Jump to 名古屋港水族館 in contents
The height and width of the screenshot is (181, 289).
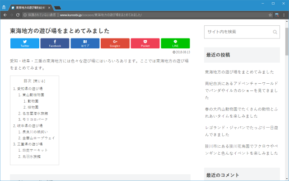[35, 113]
